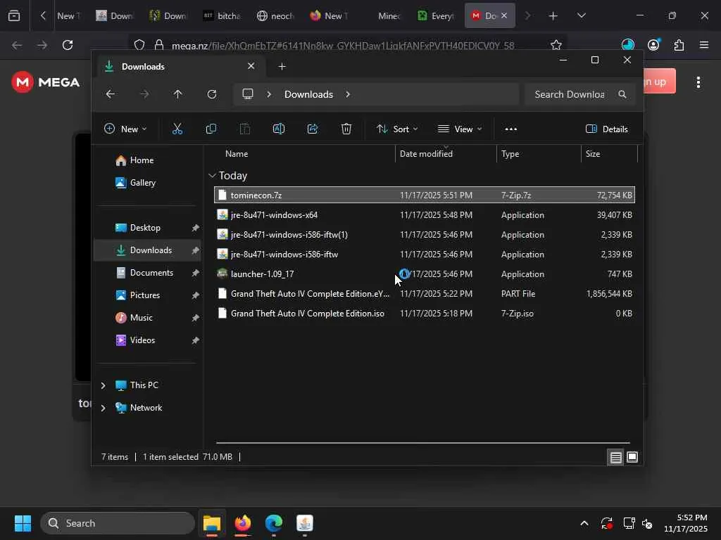
Task: Switch to the bitcha Firefox tab
Action: (222, 15)
